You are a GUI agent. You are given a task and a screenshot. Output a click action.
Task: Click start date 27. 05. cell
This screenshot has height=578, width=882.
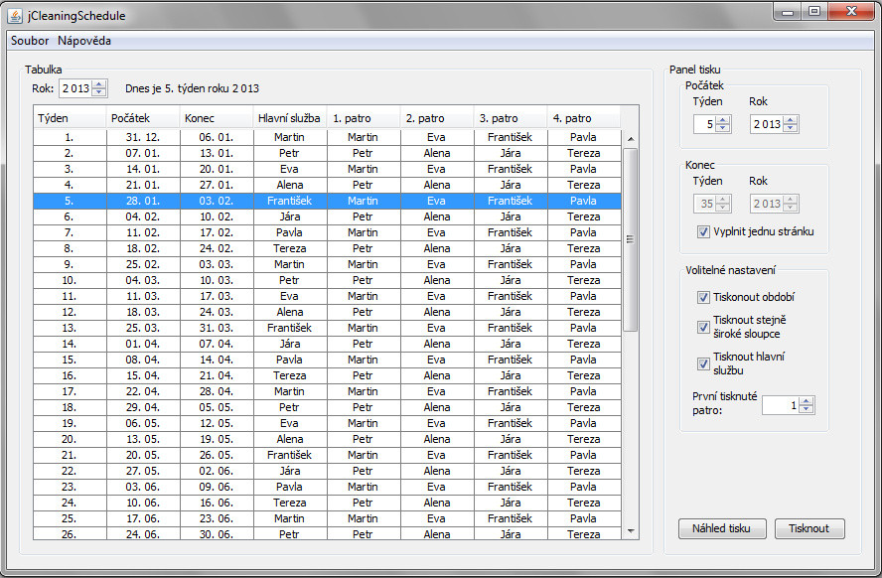point(143,471)
